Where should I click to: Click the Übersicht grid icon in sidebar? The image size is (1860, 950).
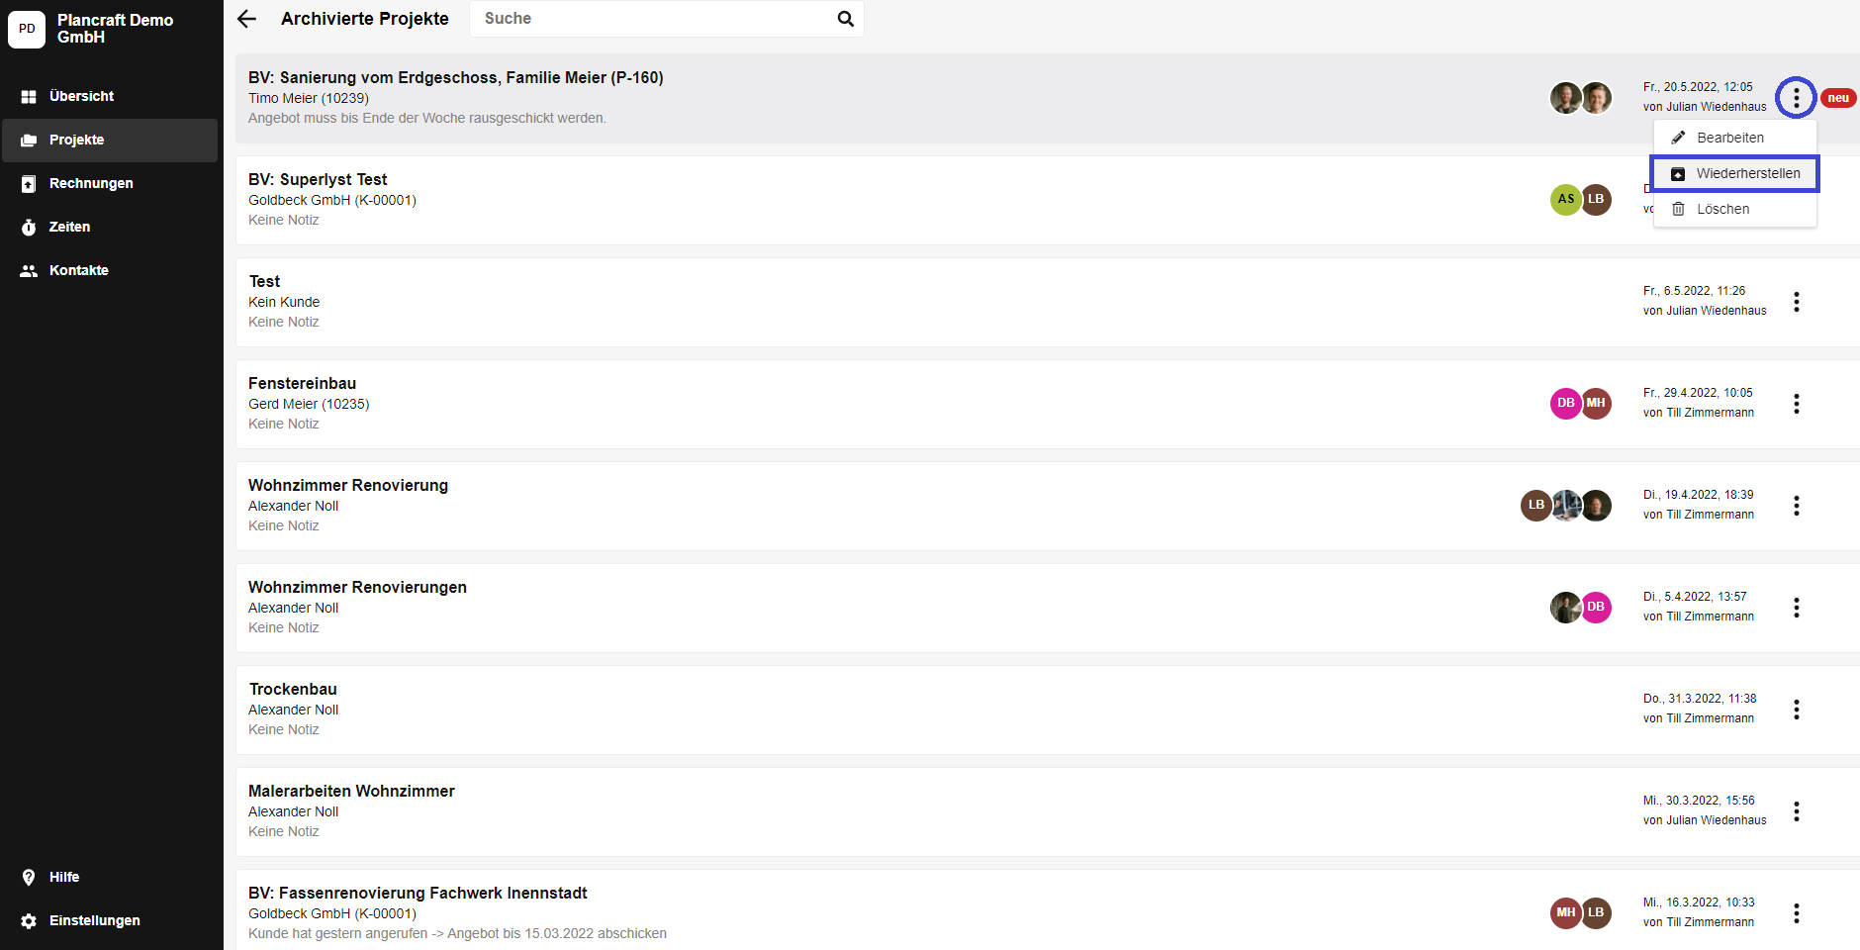coord(29,97)
